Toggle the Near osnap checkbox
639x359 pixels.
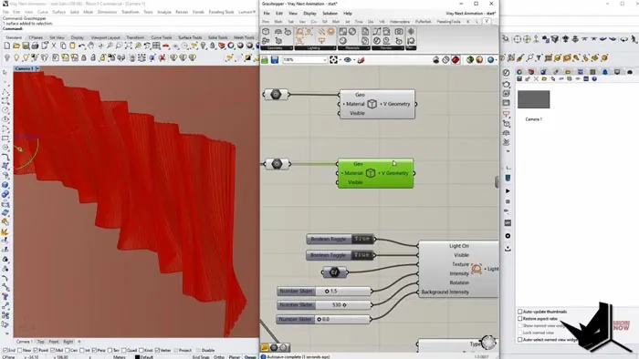pyautogui.click(x=20, y=350)
